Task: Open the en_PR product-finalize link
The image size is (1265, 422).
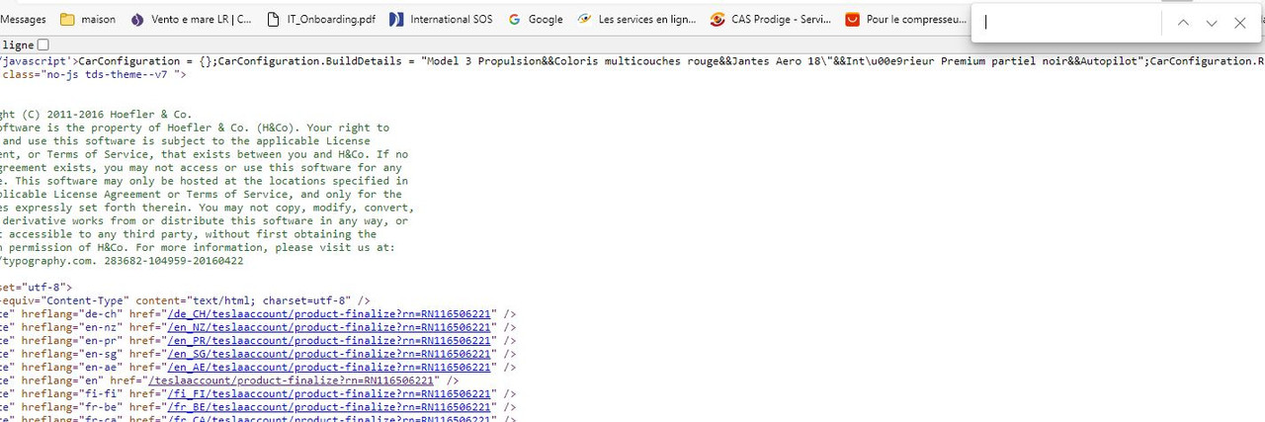Action: pos(331,341)
